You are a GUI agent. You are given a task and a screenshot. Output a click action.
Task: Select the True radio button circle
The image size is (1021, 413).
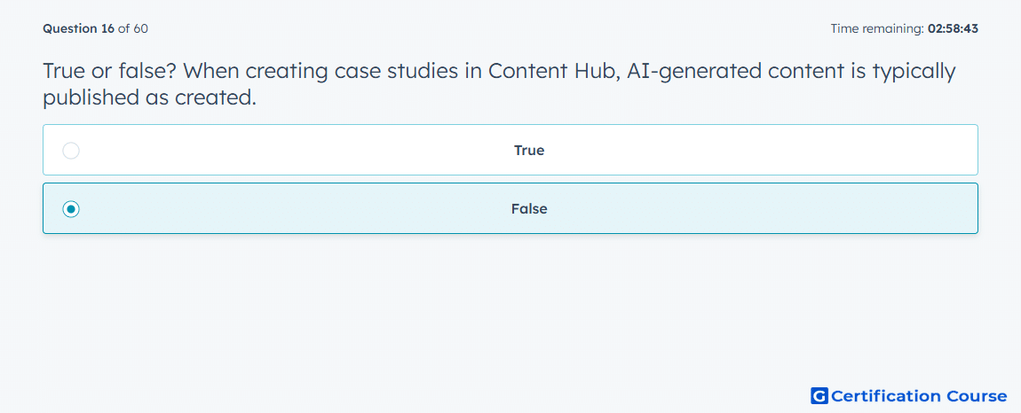point(71,151)
